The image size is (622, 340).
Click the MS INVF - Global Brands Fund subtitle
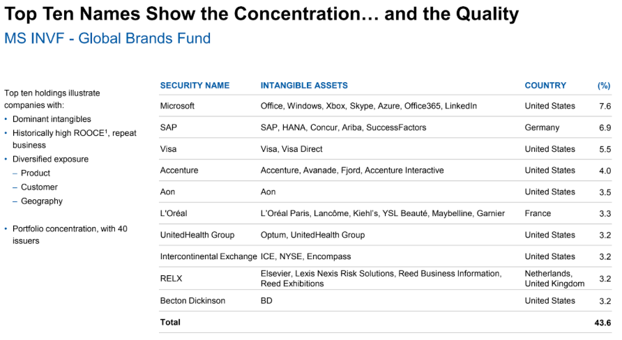tap(107, 38)
